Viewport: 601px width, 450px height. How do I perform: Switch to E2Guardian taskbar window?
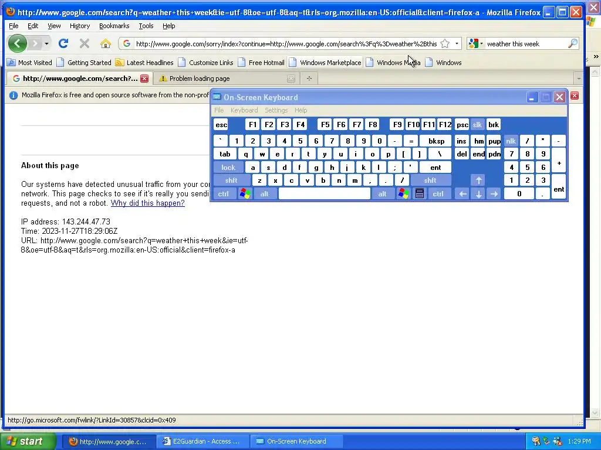tap(202, 441)
